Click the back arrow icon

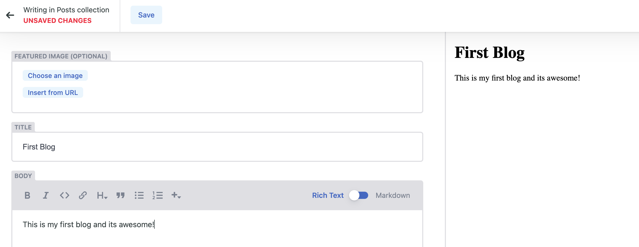coord(10,15)
